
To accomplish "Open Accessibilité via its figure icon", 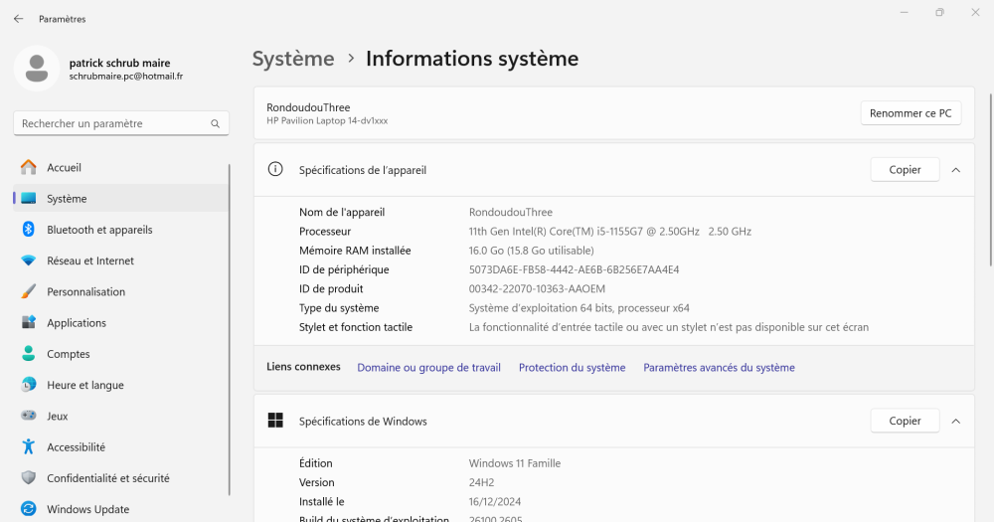I will (x=29, y=447).
